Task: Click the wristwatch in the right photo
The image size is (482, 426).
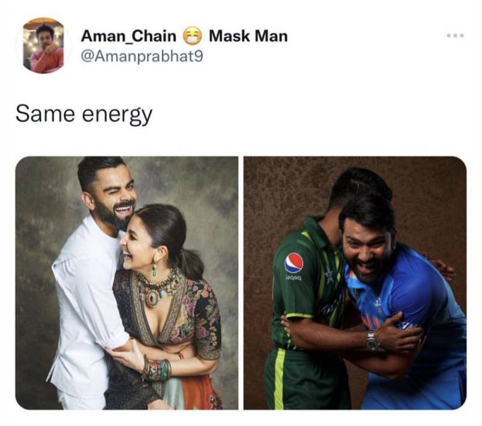Action: pyautogui.click(x=372, y=340)
